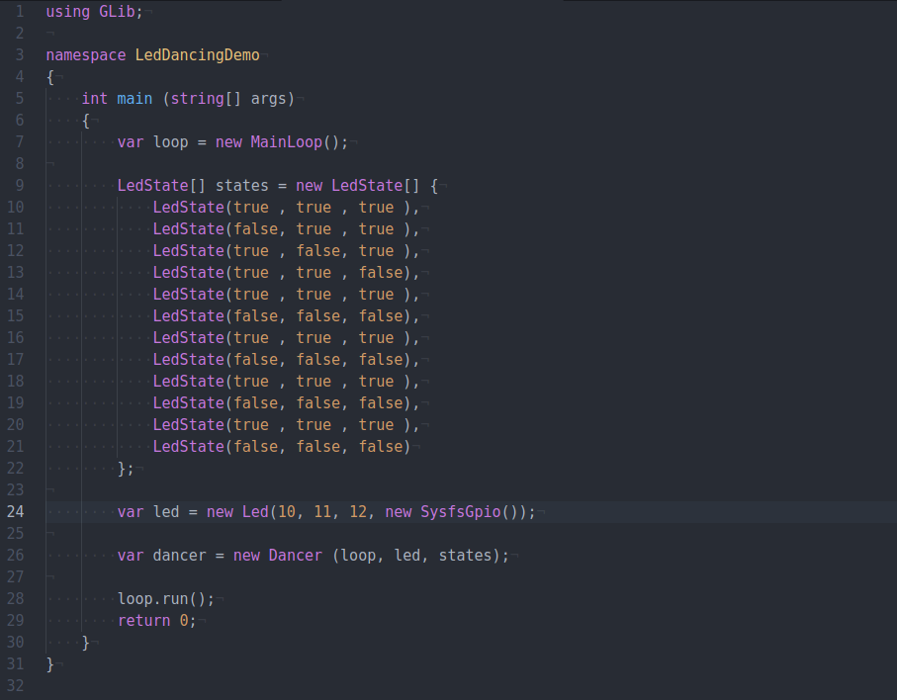Viewport: 897px width, 700px height.
Task: Click the false keyword on line 11
Action: (256, 228)
